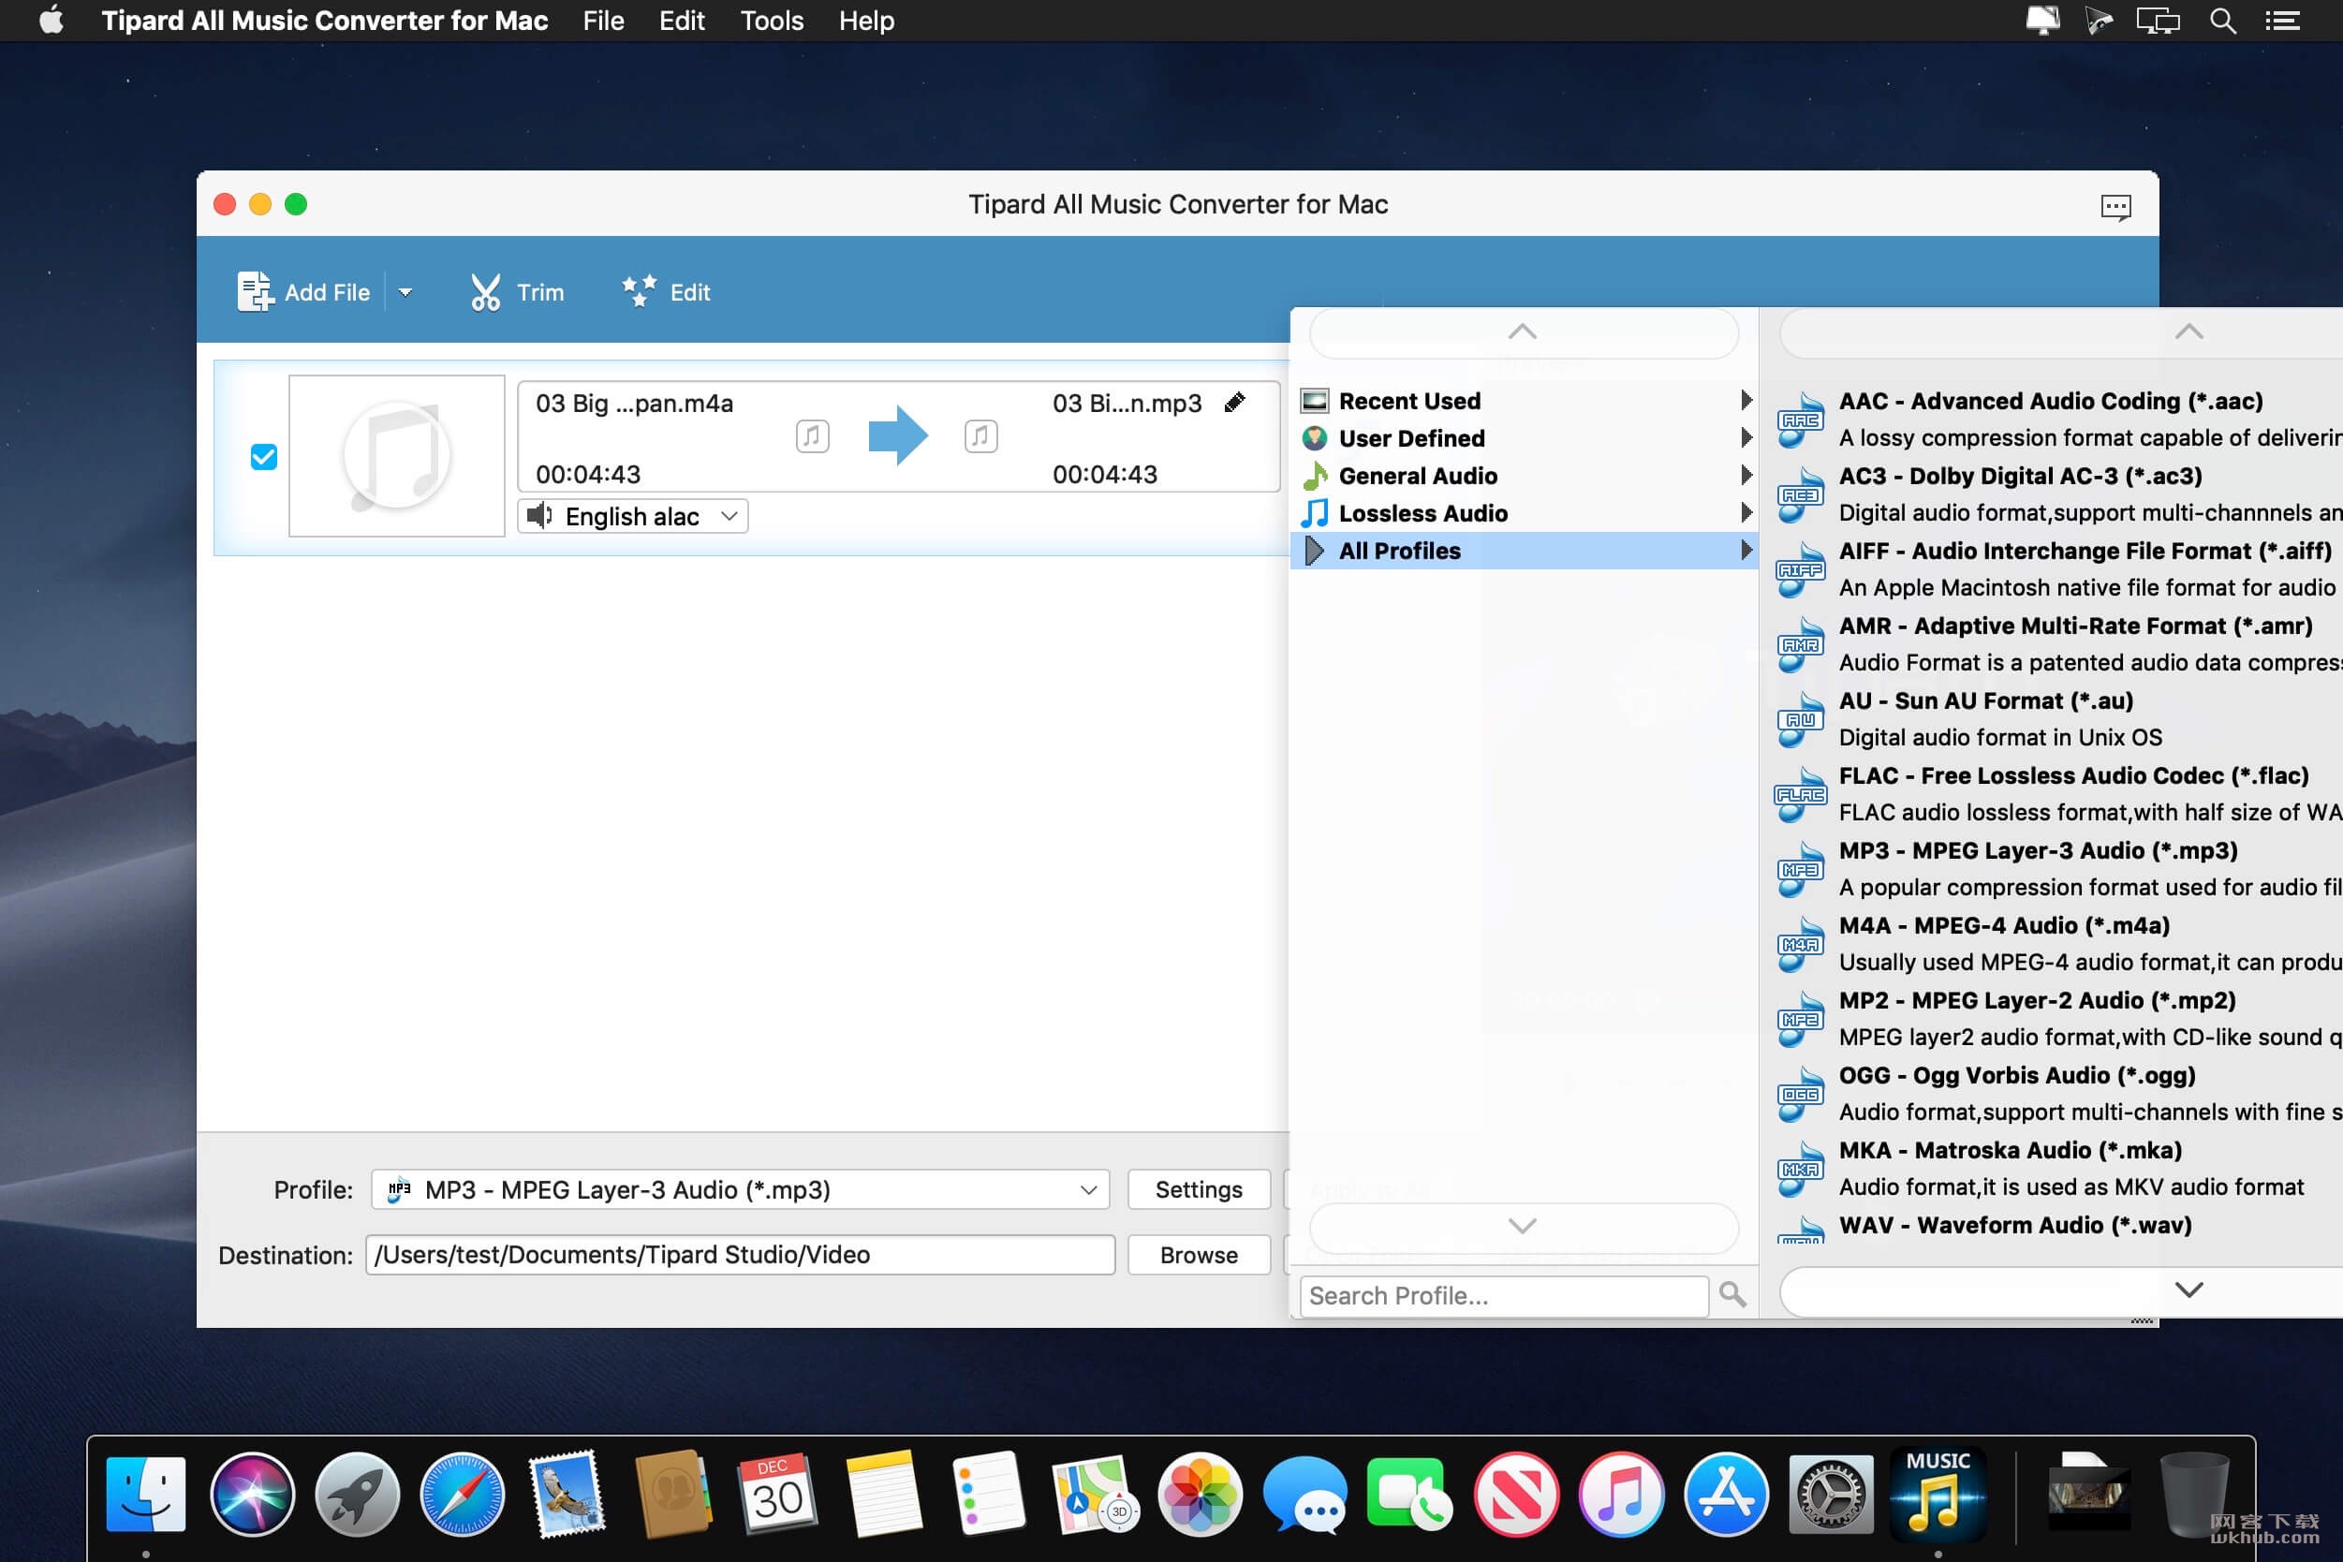Choose the AMR format icon

tap(1801, 644)
